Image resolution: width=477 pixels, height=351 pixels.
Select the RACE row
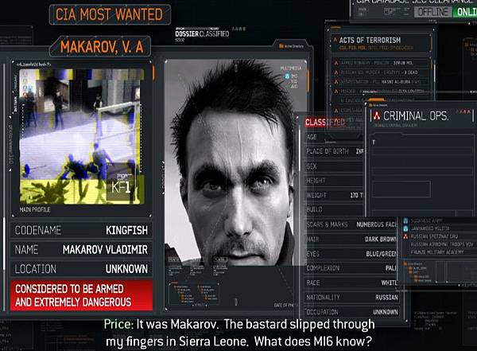coord(351,283)
